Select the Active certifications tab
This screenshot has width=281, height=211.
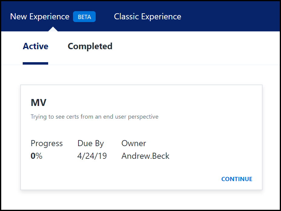(x=35, y=46)
